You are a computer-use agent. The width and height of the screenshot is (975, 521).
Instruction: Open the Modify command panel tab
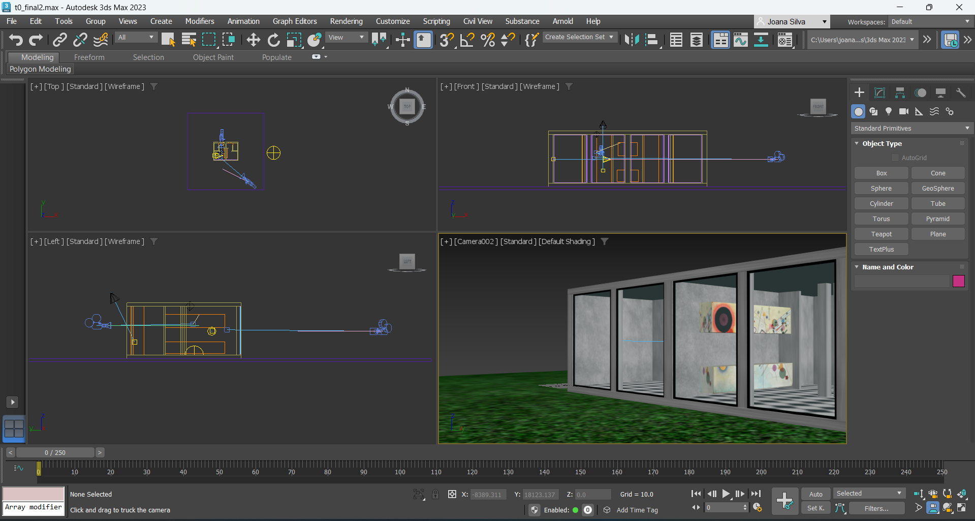tap(879, 93)
